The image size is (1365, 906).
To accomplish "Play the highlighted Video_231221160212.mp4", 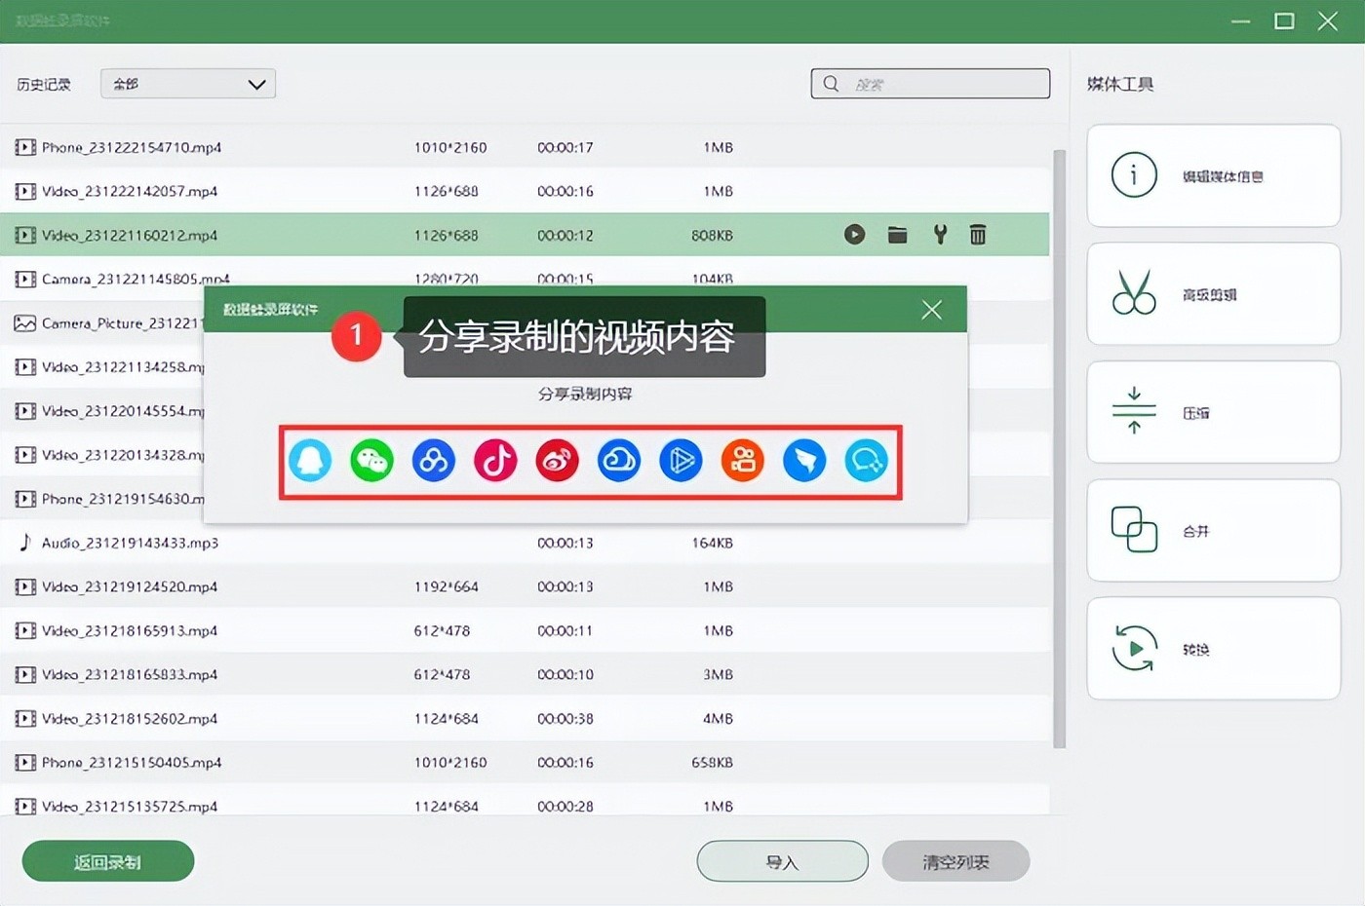I will pos(854,235).
